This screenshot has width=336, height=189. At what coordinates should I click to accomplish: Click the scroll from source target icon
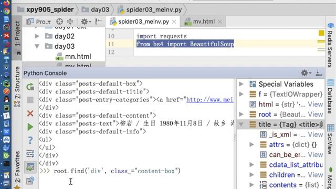pos(59,22)
